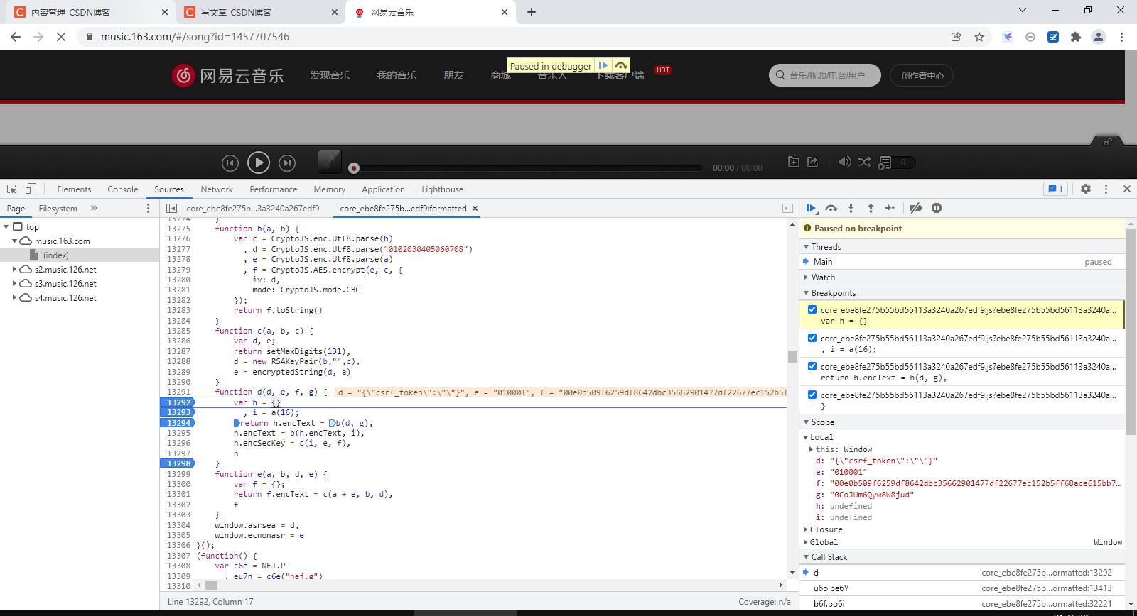Focus the music search input field
The image size is (1137, 616).
pyautogui.click(x=825, y=75)
